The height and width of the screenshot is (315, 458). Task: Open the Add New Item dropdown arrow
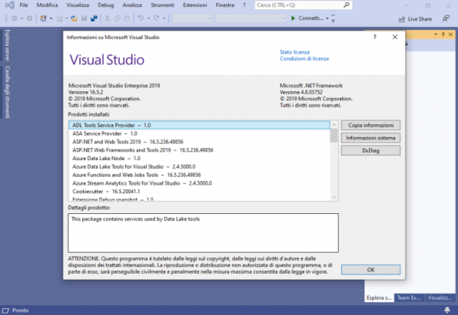pos(67,19)
